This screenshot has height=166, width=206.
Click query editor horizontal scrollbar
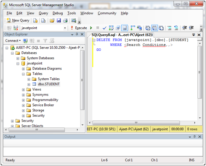point(136,123)
